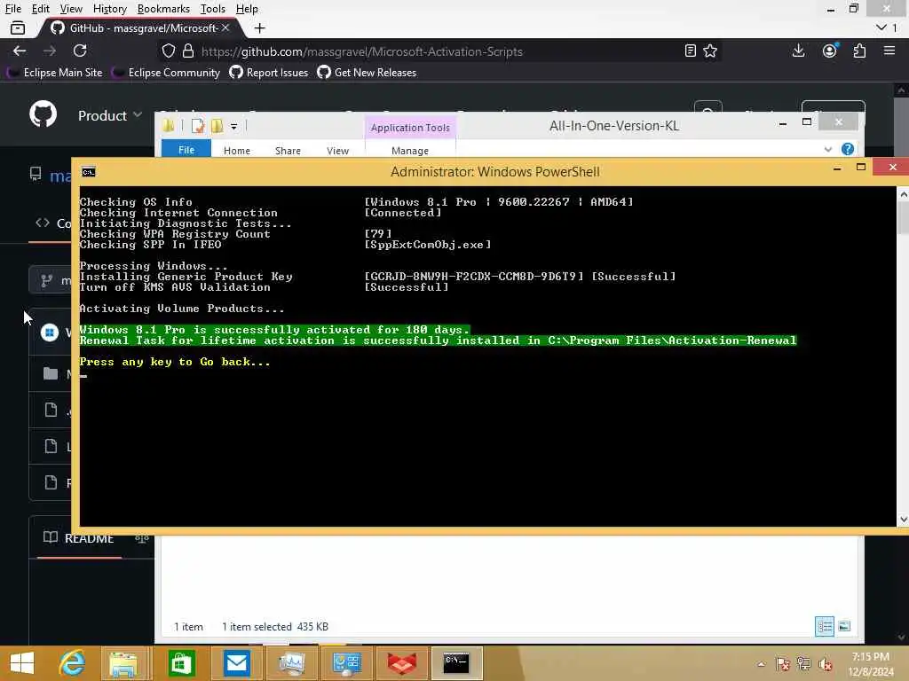Open File menu in Firefox
Screen dimensions: 909x681
(x=12, y=9)
